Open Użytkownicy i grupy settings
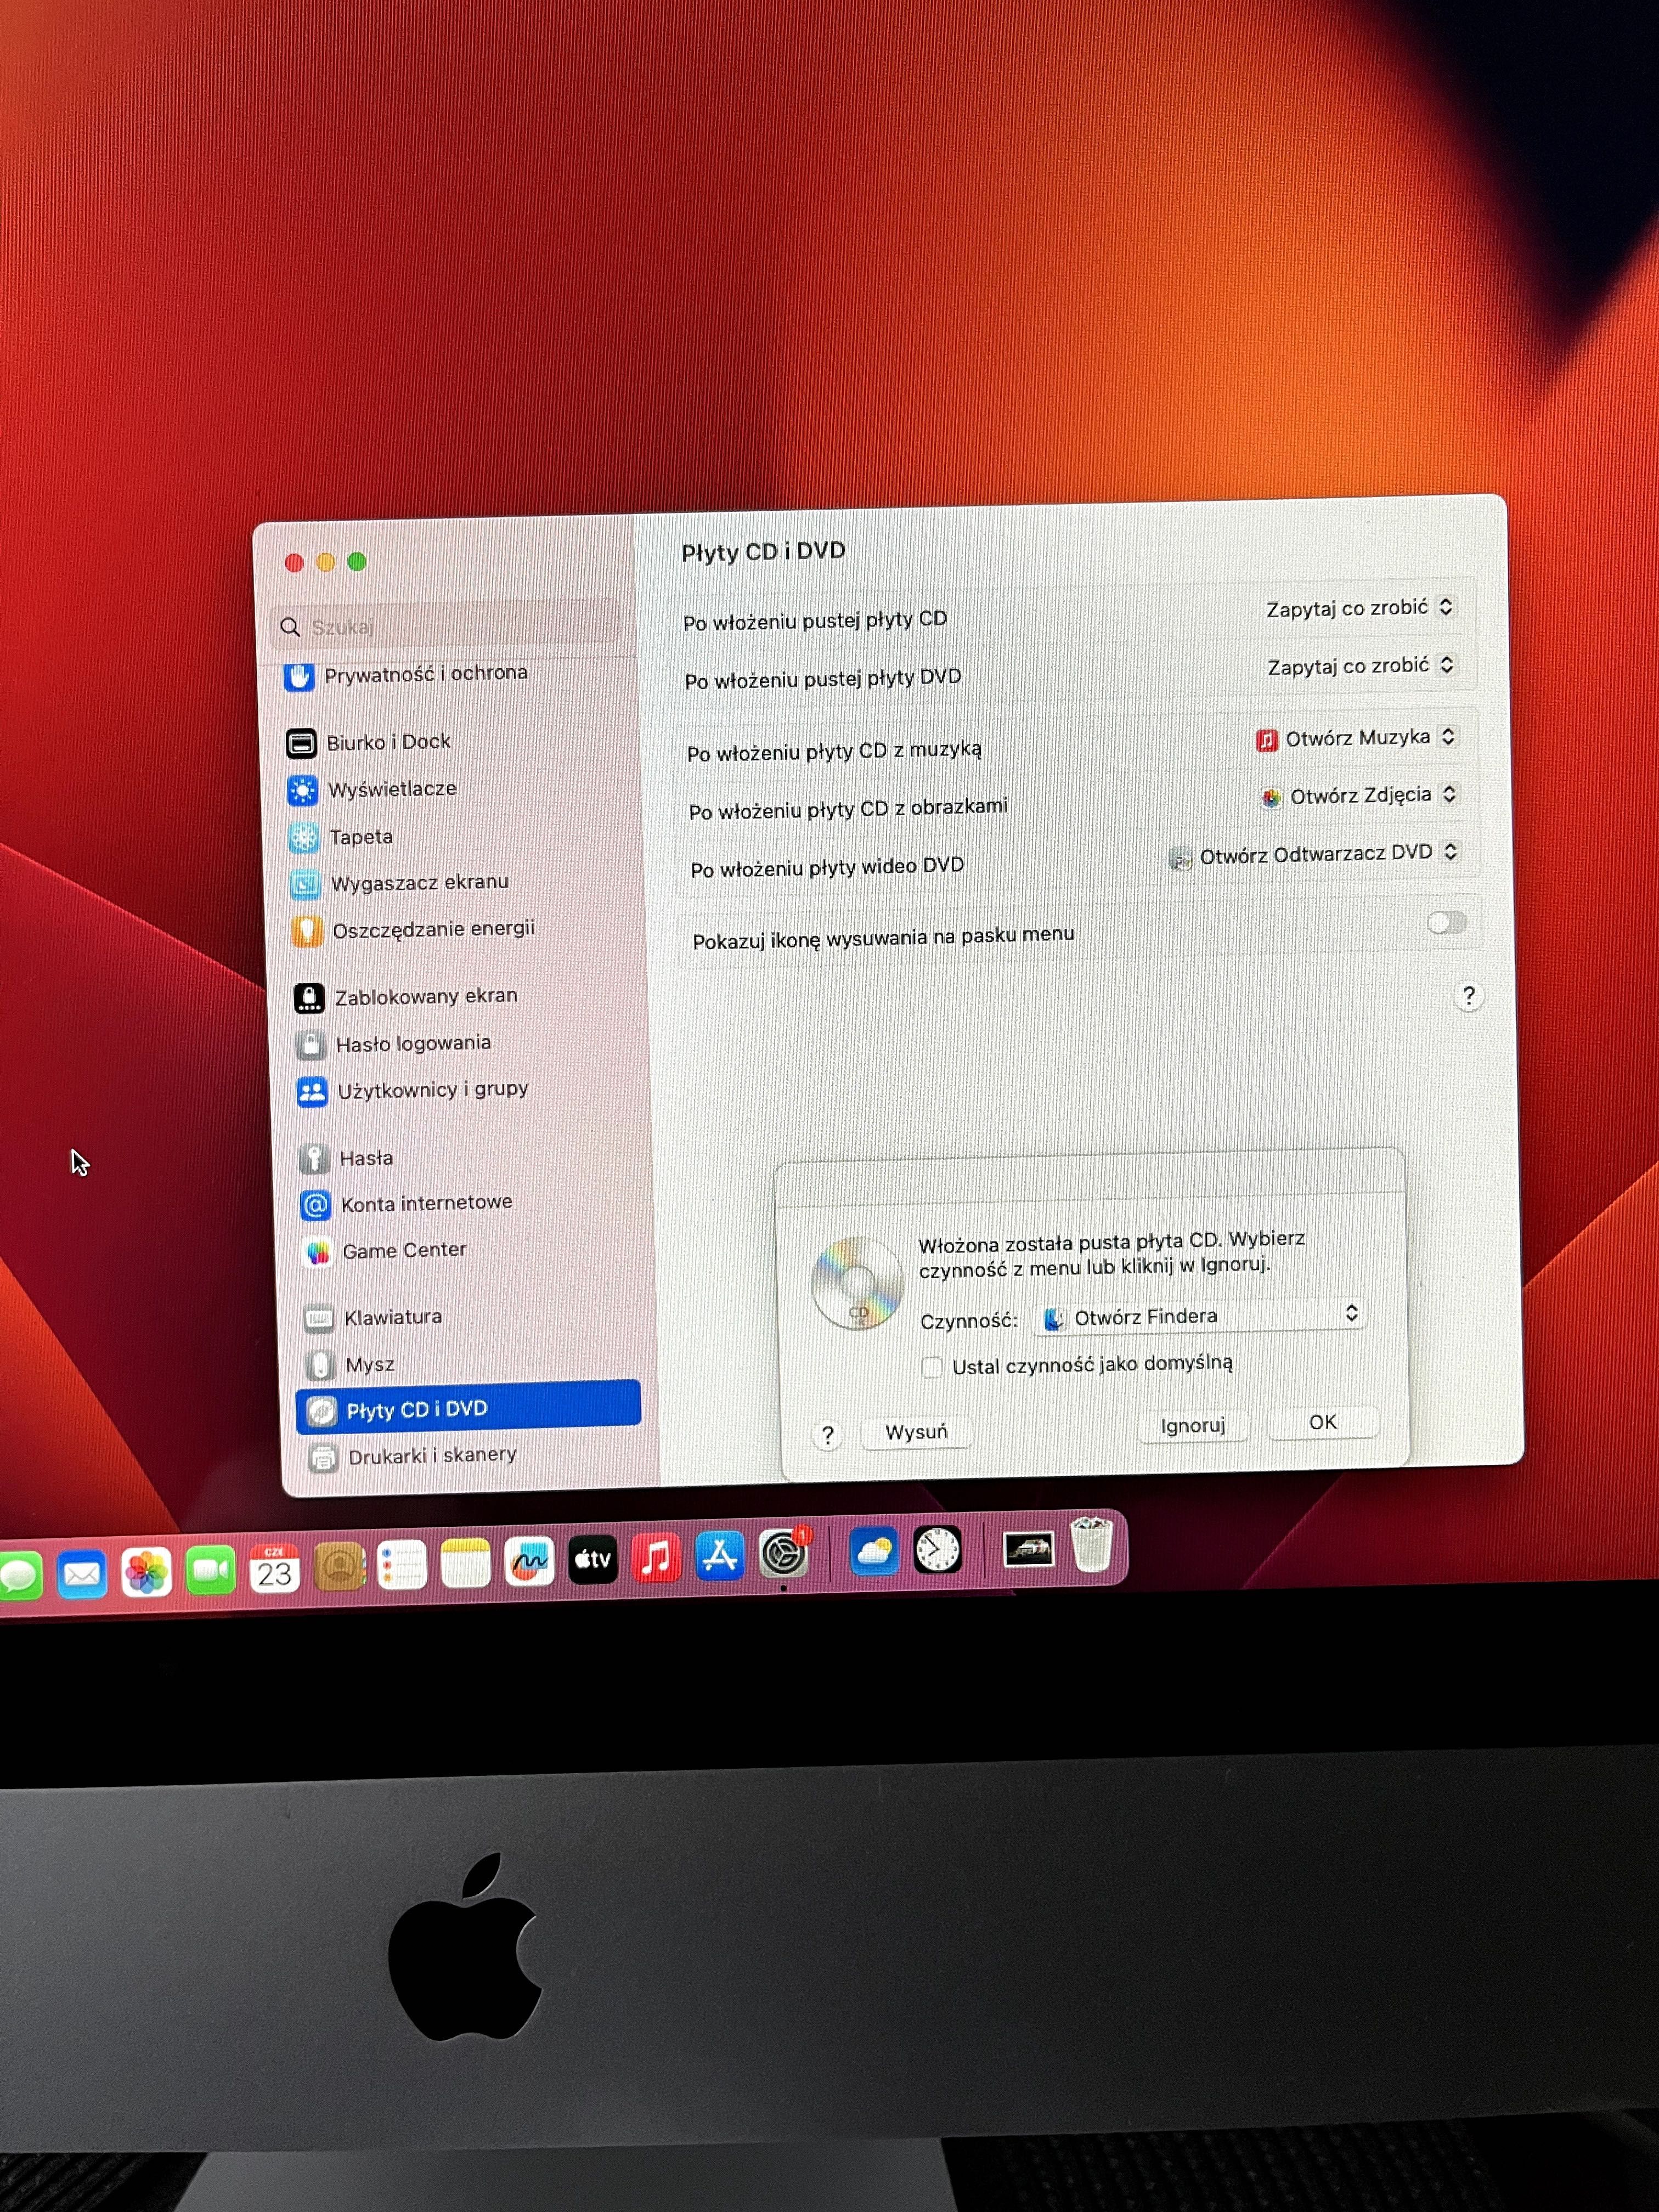This screenshot has height=2212, width=1659. (x=413, y=1090)
